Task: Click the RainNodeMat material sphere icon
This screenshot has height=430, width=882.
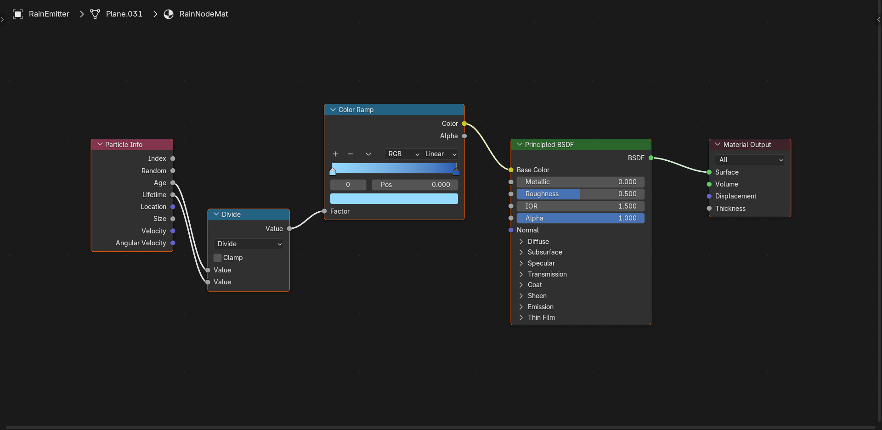Action: pyautogui.click(x=169, y=14)
